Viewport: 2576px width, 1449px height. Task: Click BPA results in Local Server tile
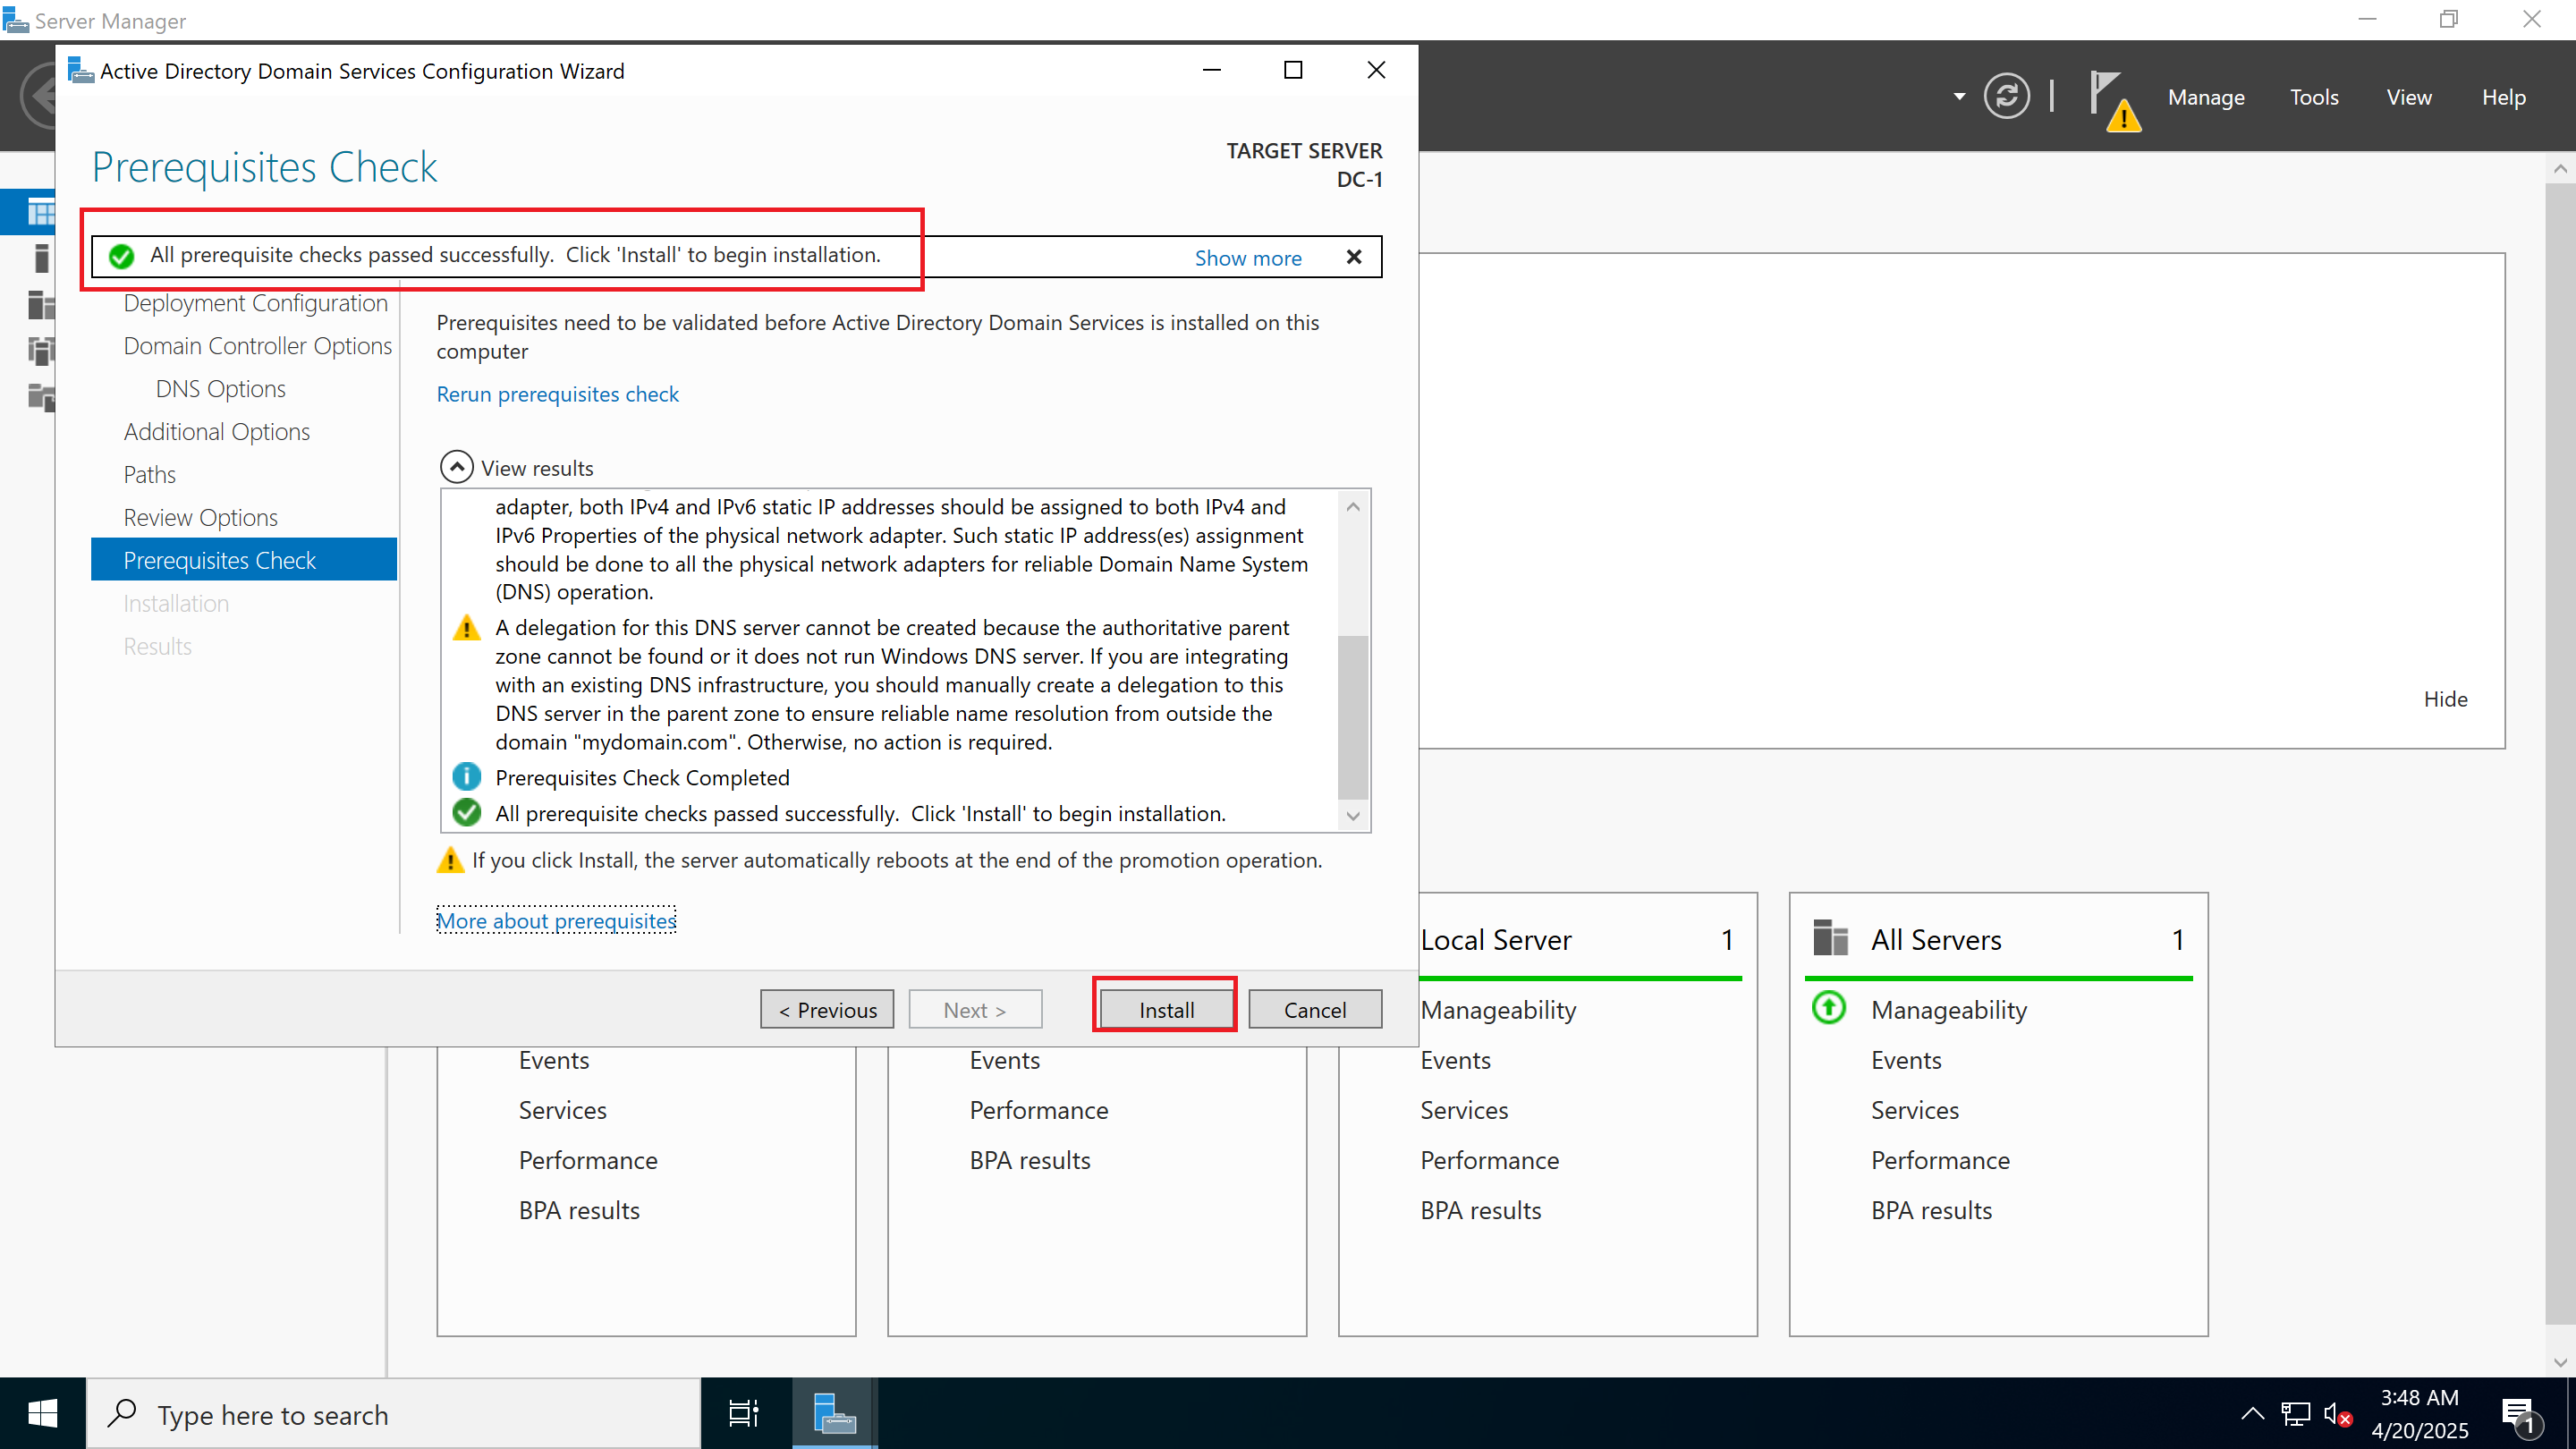[1480, 1210]
